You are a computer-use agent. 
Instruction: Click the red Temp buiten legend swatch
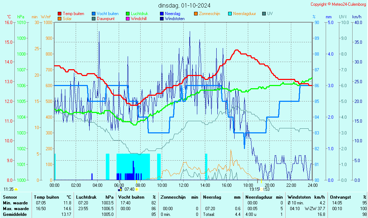pyautogui.click(x=60, y=14)
